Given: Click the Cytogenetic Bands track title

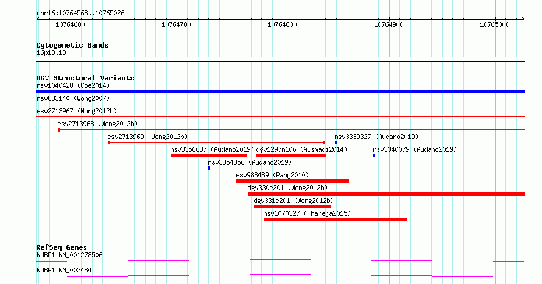Looking at the screenshot, I should pyautogui.click(x=72, y=45).
